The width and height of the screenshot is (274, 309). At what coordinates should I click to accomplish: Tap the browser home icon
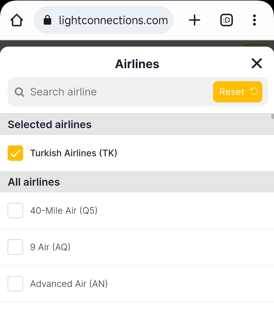[17, 20]
